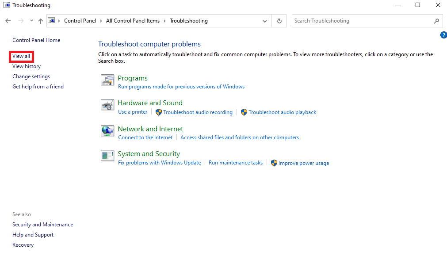447x256 pixels.
Task: Click the Network and Internet globe icon
Action: [107, 130]
